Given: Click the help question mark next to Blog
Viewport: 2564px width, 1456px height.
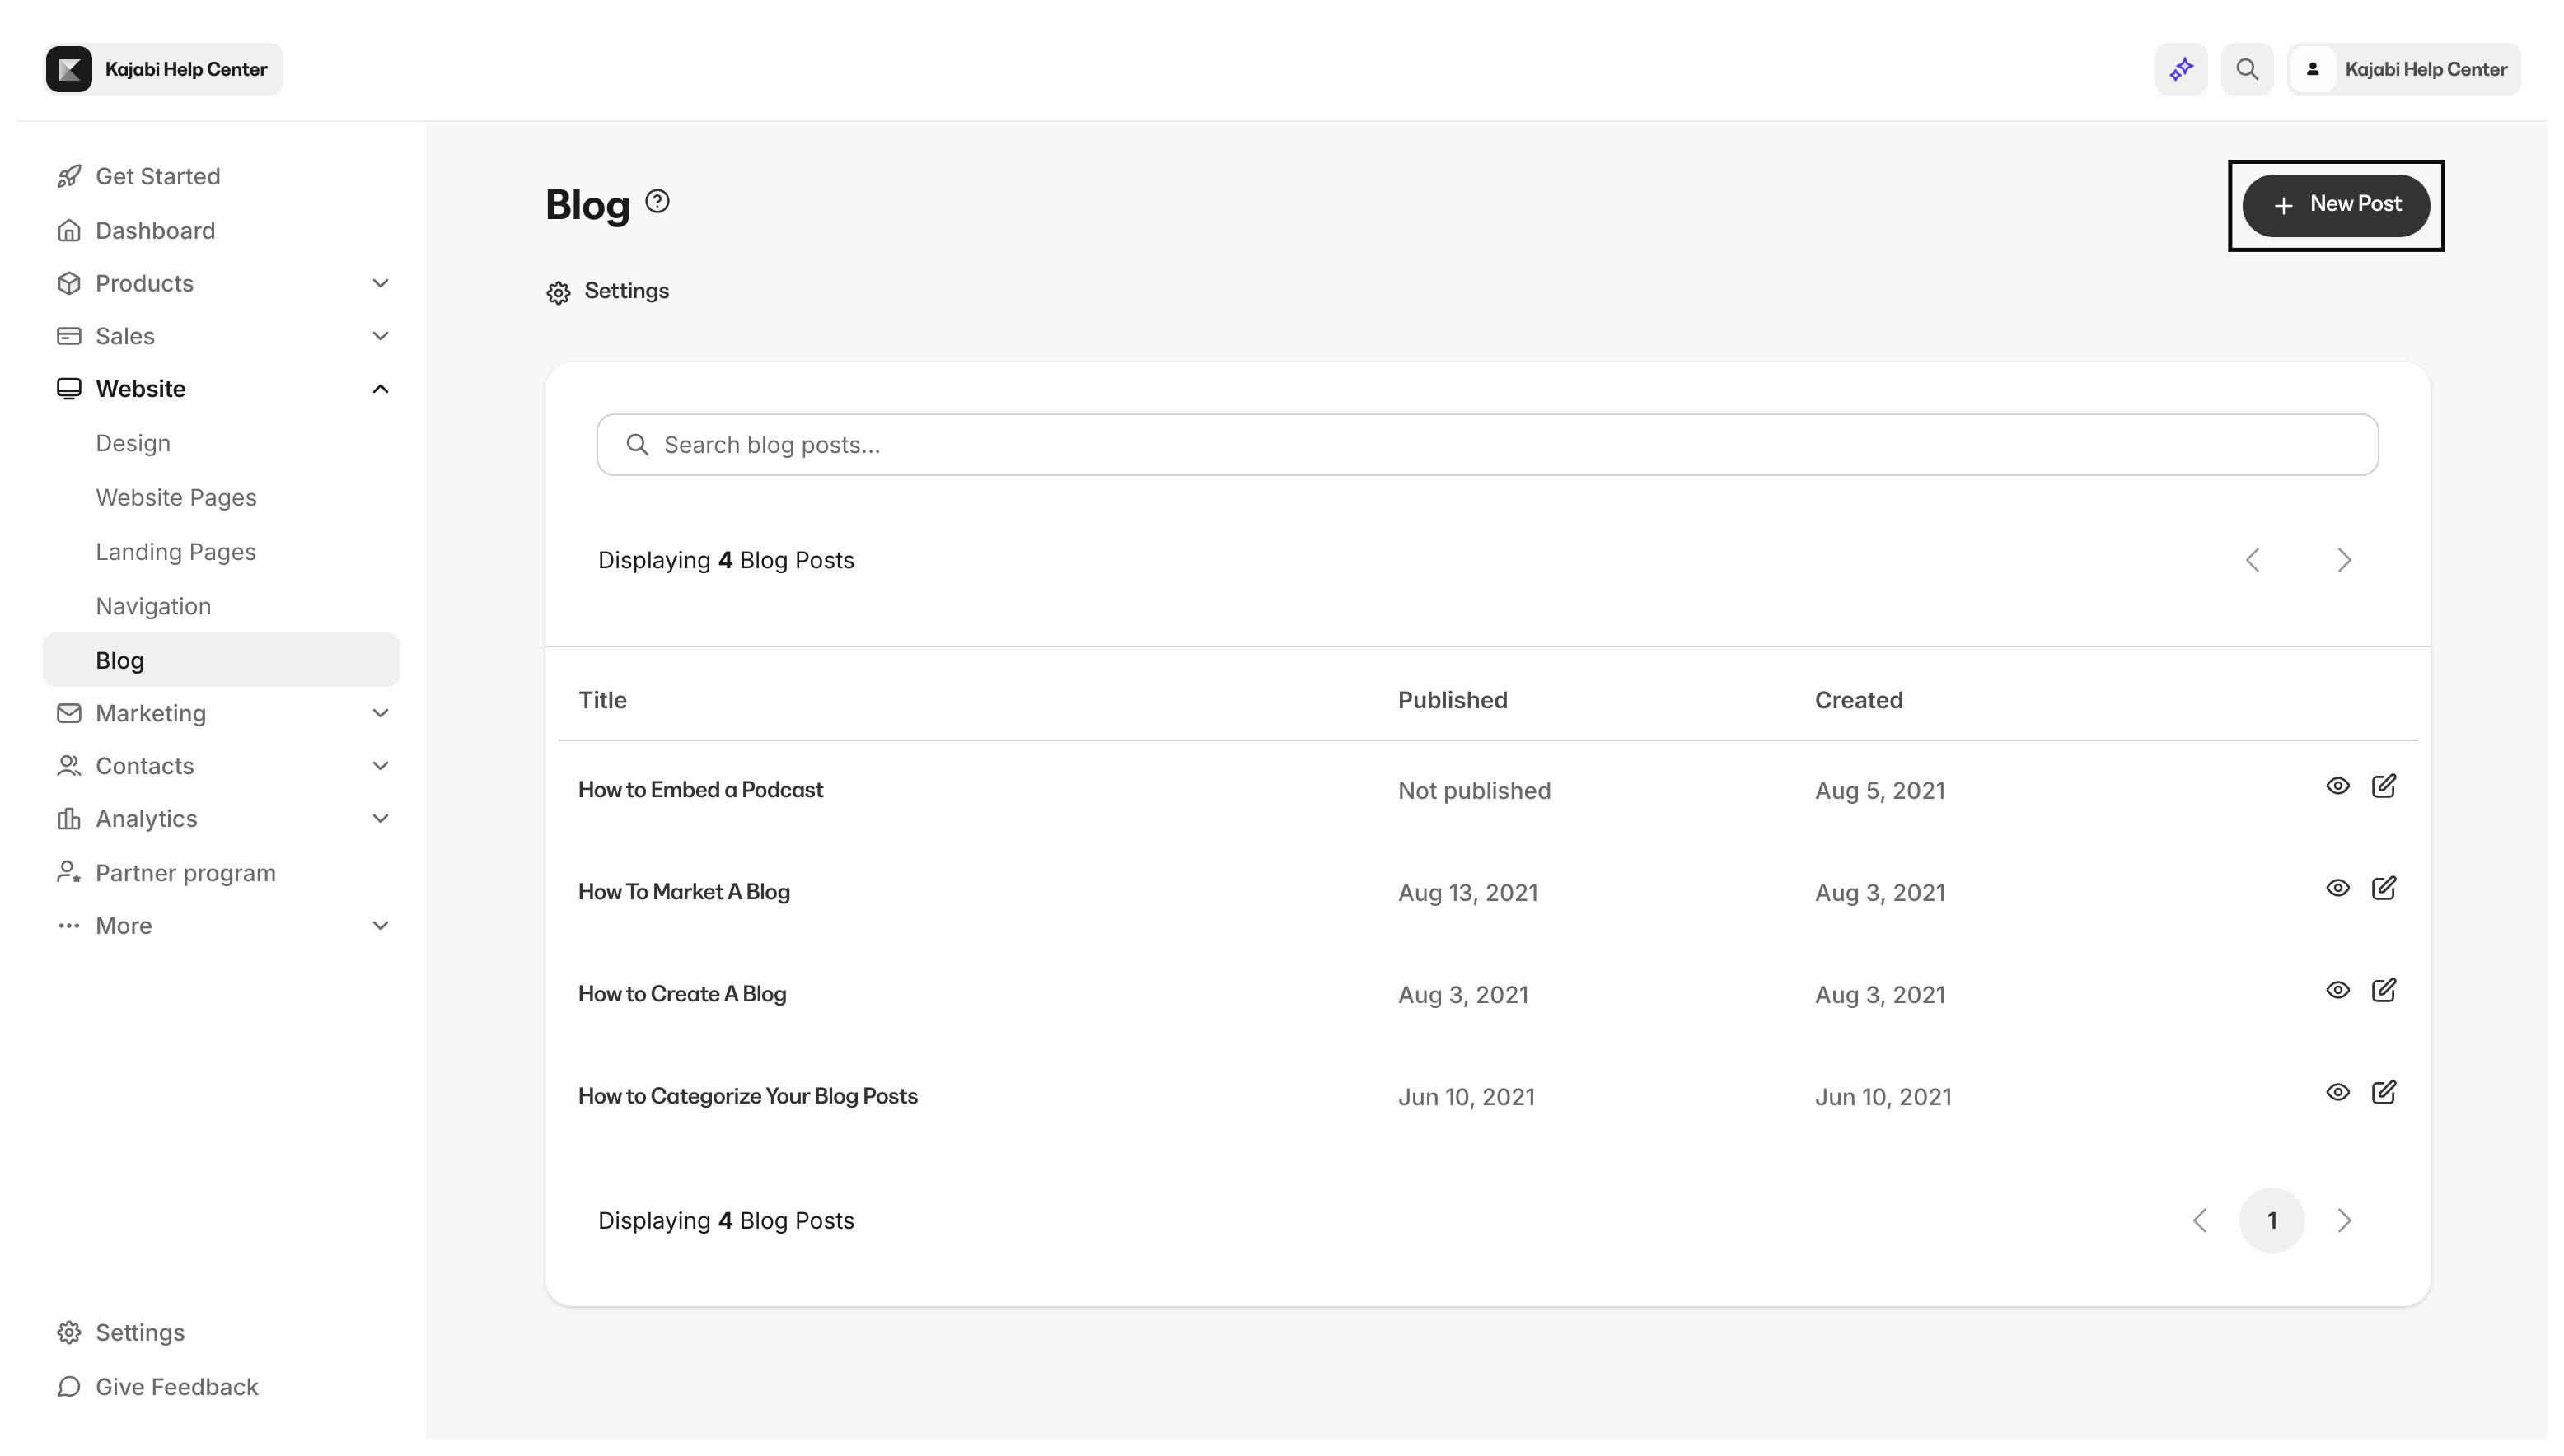Looking at the screenshot, I should (657, 200).
